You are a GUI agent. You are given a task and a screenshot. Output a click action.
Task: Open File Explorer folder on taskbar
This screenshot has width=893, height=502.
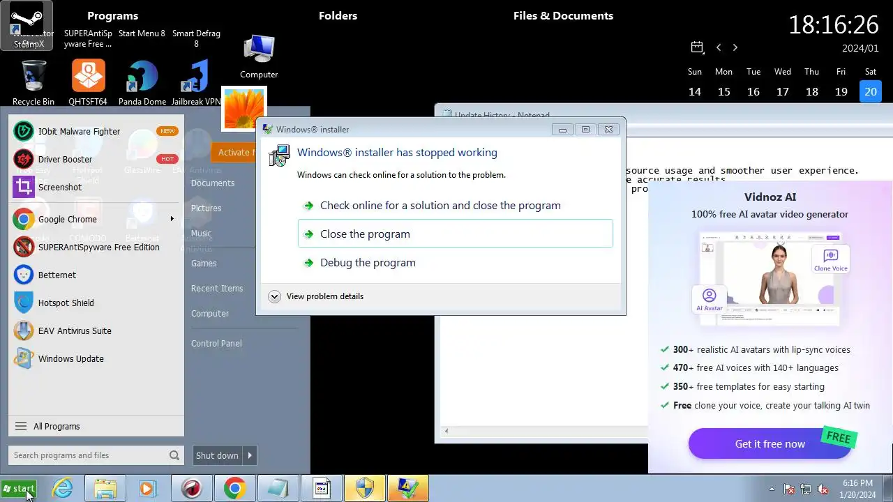[x=105, y=489]
